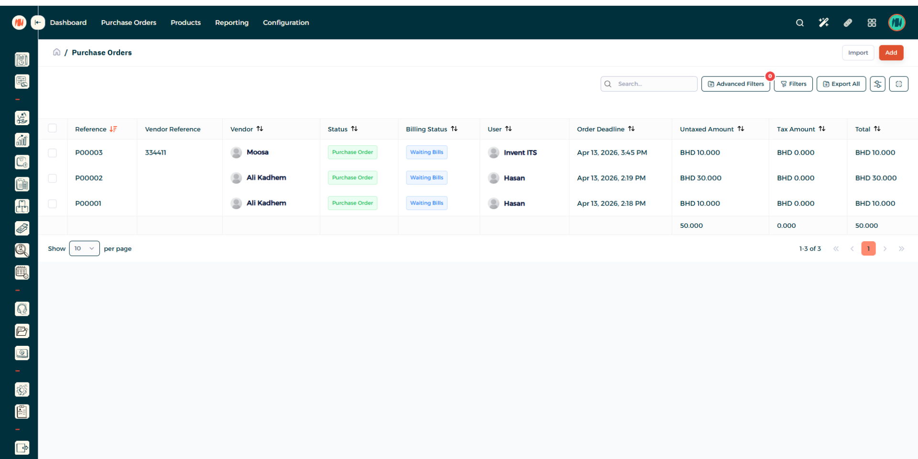Click the logout icon in sidebar
918x459 pixels.
pos(22,448)
